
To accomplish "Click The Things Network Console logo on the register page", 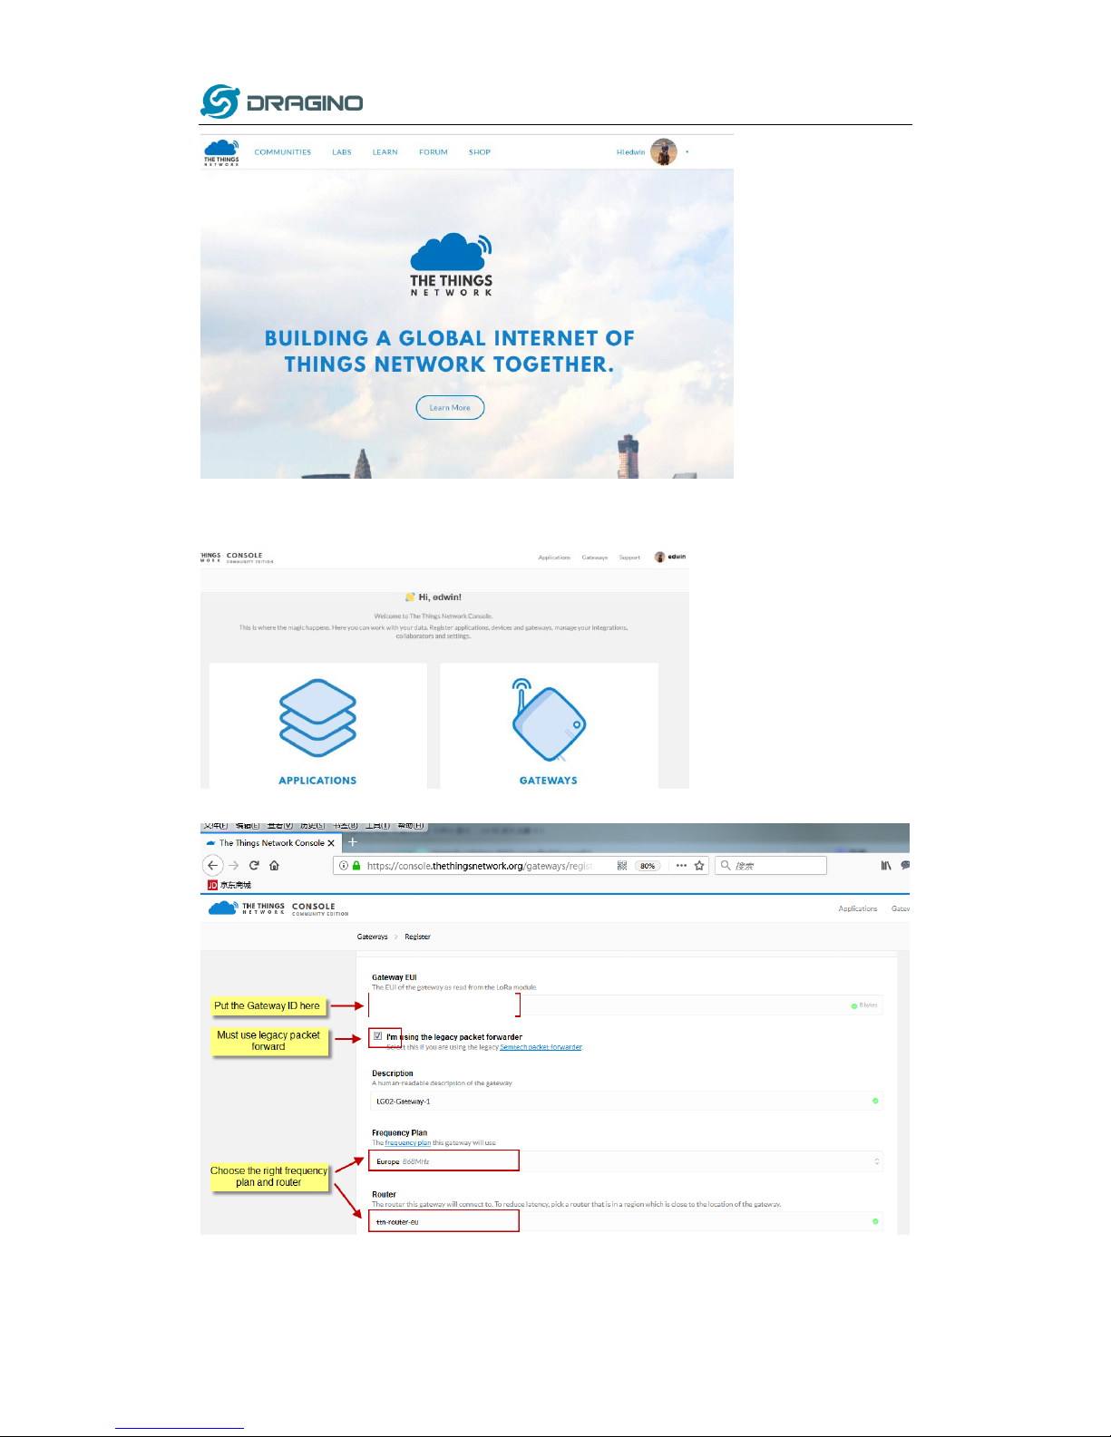I will [x=278, y=908].
